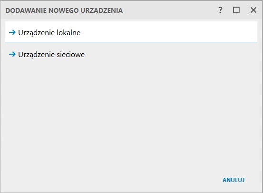Dismiss the new device window

coord(253,10)
